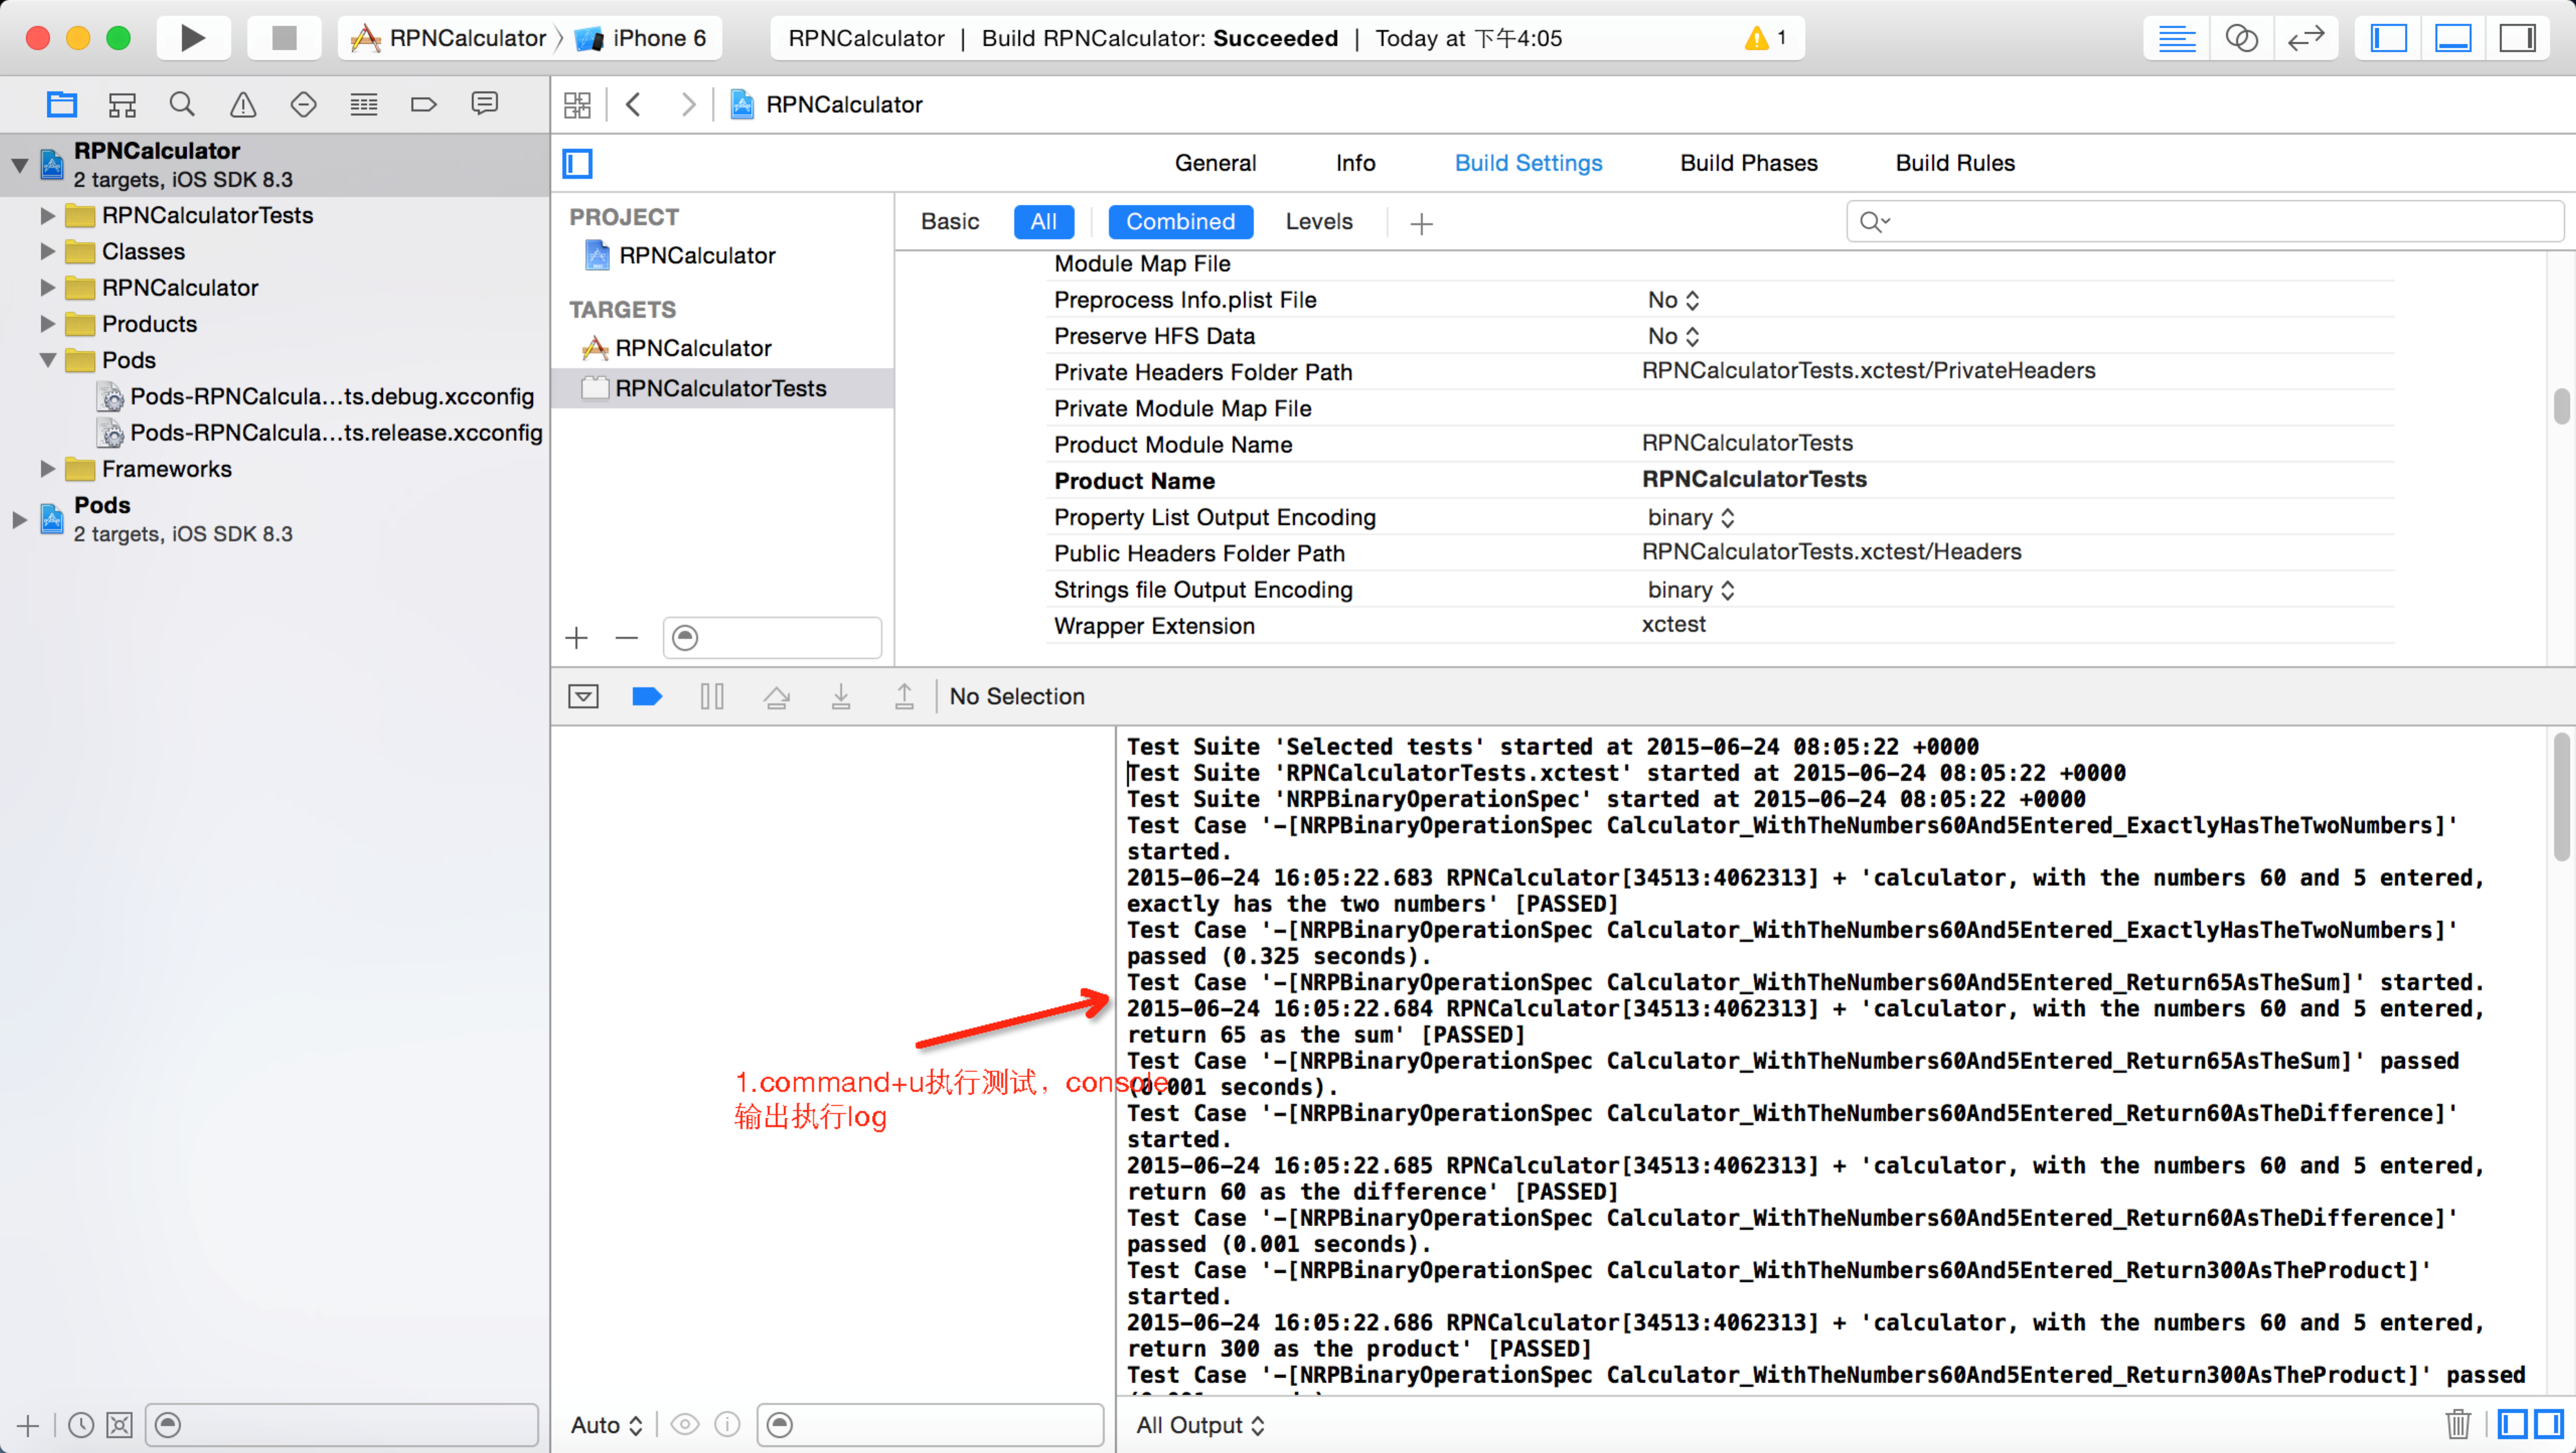
Task: Open the Find navigator
Action: pyautogui.click(x=182, y=104)
